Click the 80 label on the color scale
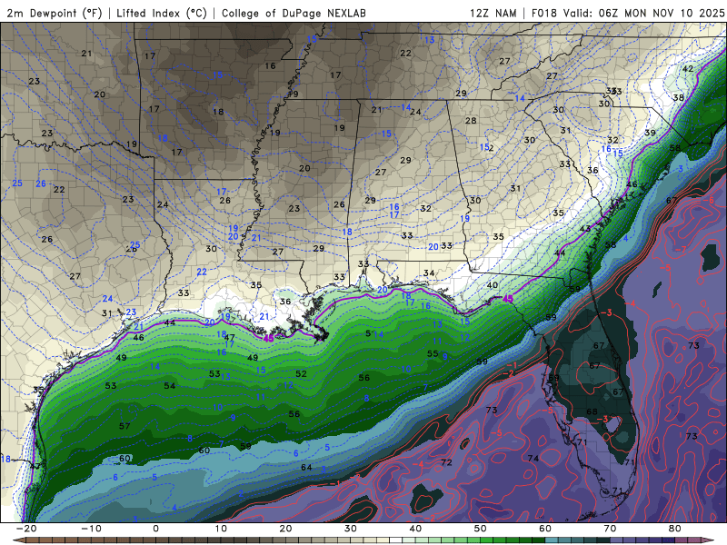 point(675,529)
